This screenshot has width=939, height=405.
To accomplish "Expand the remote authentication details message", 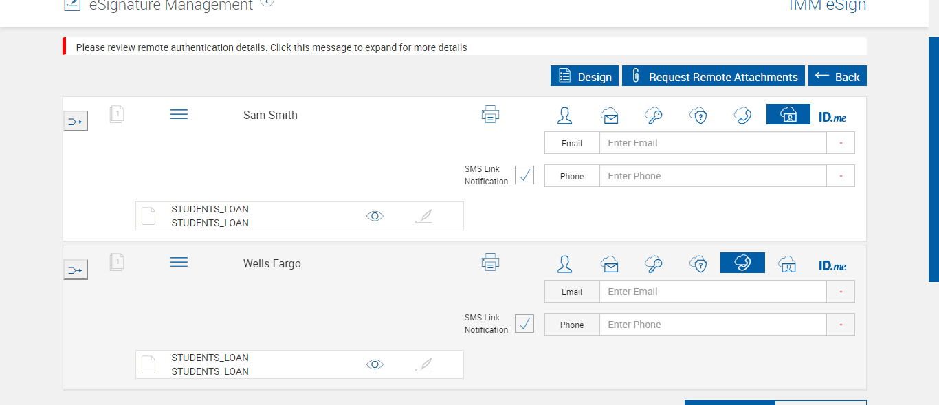I will 272,47.
